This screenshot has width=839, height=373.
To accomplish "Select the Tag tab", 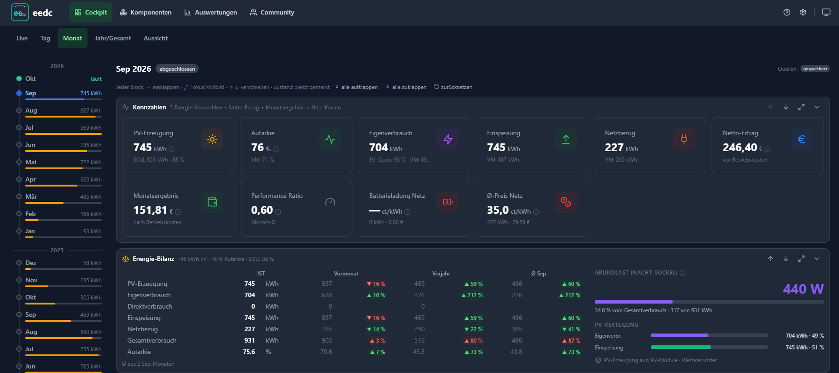I will [x=45, y=38].
